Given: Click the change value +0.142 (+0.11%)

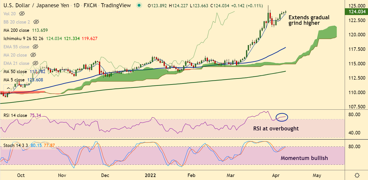Looking at the screenshot, I should tap(247, 6).
